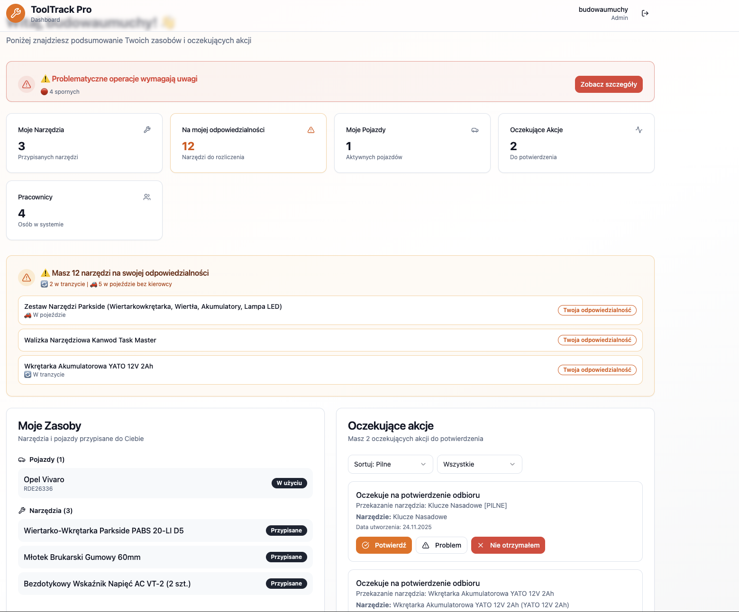Click the ToolTrack Pro wrench logo

pyautogui.click(x=16, y=13)
